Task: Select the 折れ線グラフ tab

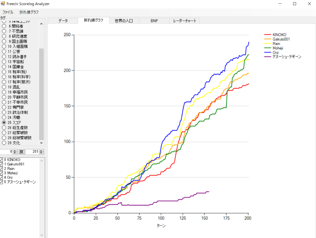Action: [x=93, y=20]
